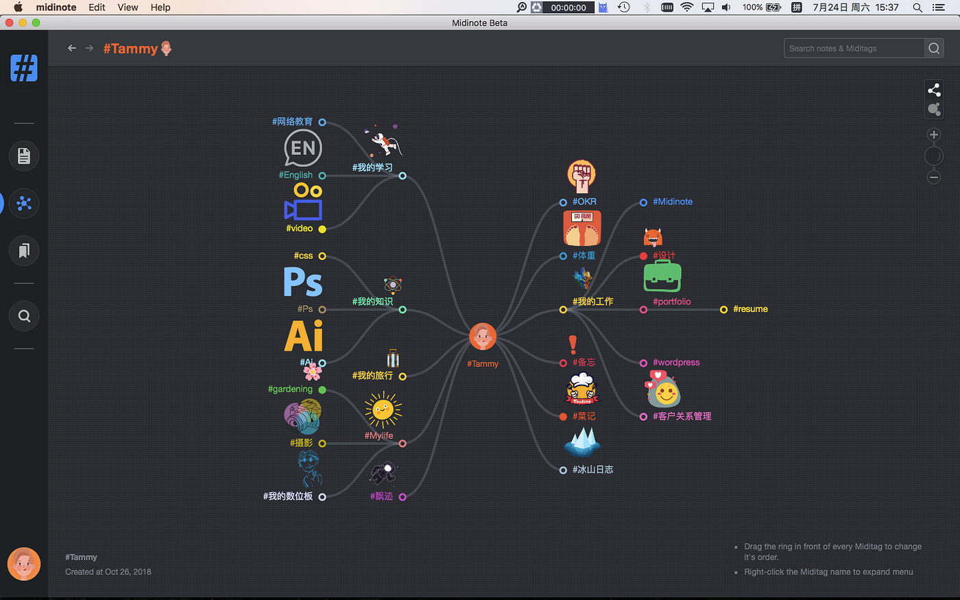Open the bookmarks sidebar icon
960x600 pixels.
[24, 251]
